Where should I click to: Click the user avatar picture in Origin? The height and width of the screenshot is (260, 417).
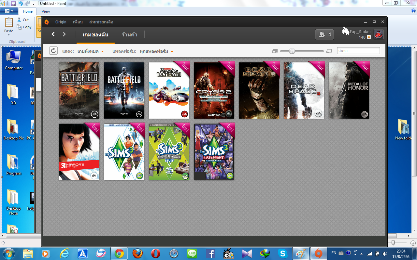379,34
